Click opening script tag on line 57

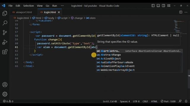(x=36, y=32)
